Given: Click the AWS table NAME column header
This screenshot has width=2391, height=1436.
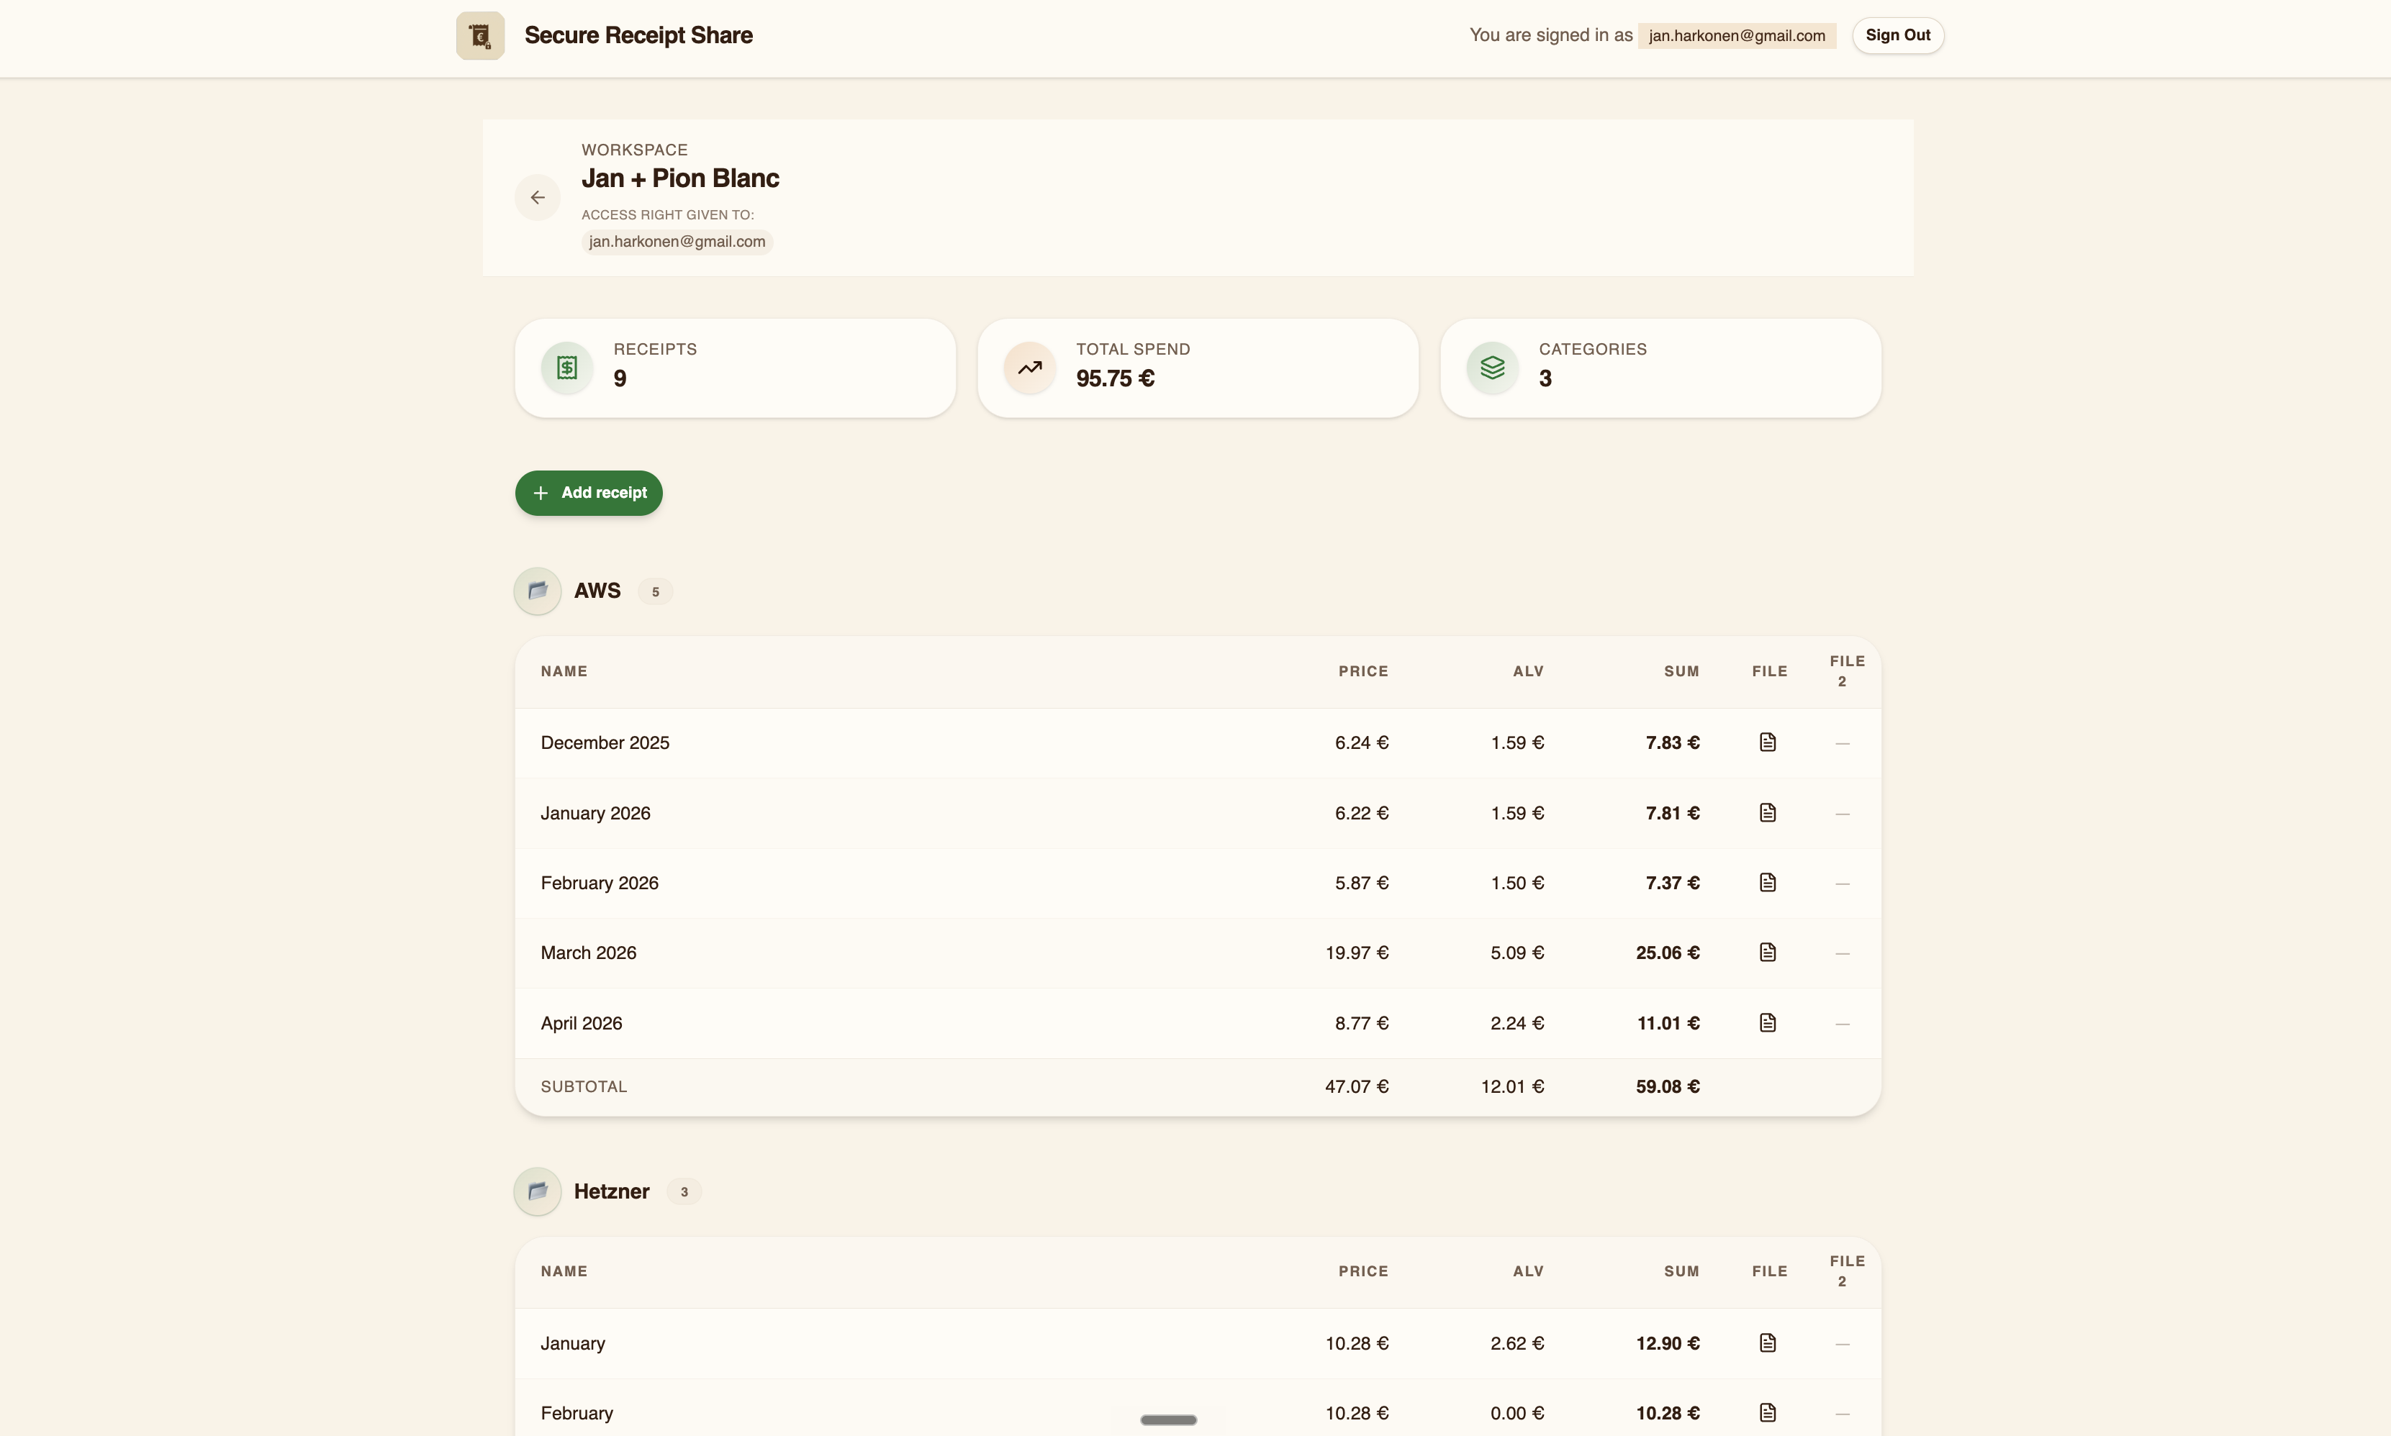Looking at the screenshot, I should click(x=564, y=671).
